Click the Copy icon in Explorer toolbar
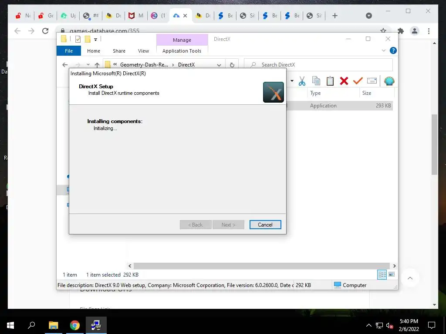The height and width of the screenshot is (334, 446). click(316, 81)
